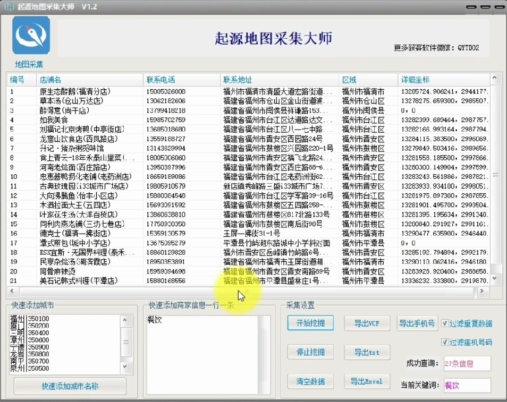Export data using the 导出txt button
The width and height of the screenshot is (507, 402).
pos(367,352)
